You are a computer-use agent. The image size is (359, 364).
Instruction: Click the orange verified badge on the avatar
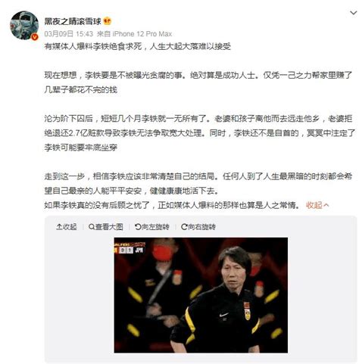tap(35, 37)
